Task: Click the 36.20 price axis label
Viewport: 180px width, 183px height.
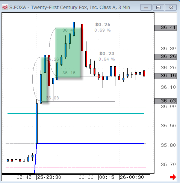Action: [168, 68]
